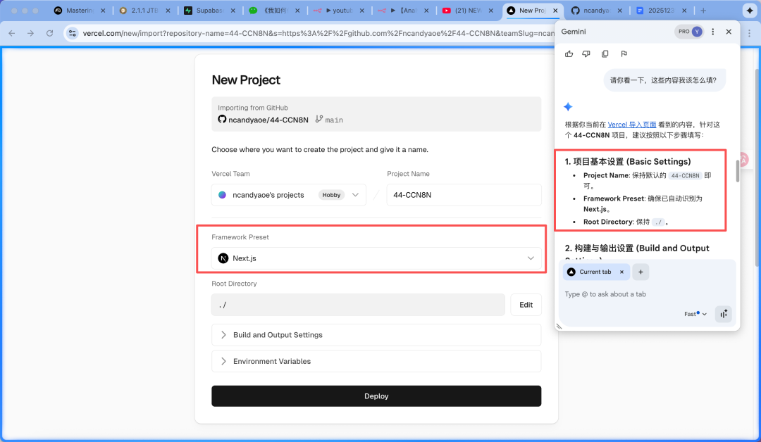Screen dimensions: 761x442
Task: Click the browser forward arrow
Action: click(30, 33)
